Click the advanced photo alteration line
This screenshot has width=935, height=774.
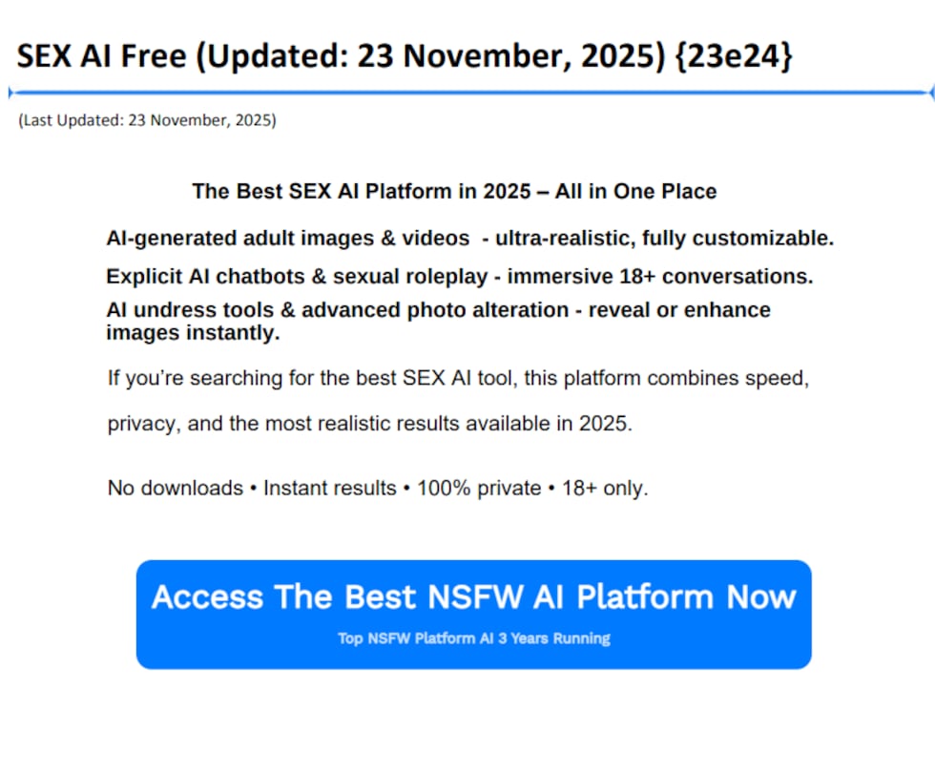438,310
